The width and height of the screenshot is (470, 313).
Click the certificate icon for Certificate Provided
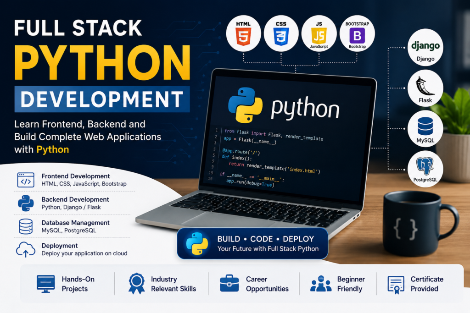pos(396,285)
